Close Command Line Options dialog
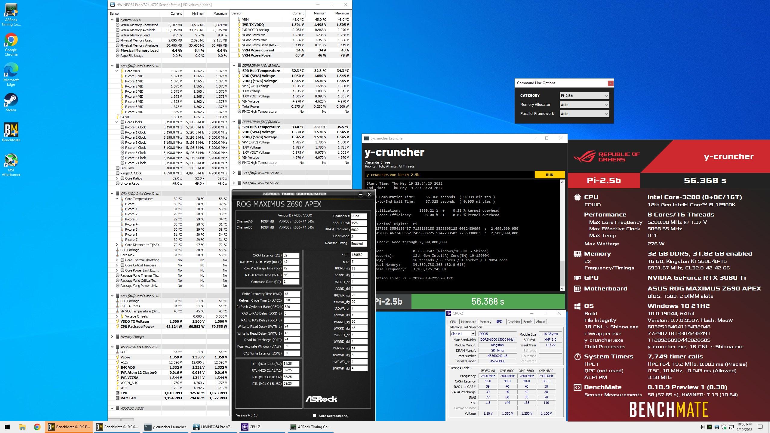 610,83
